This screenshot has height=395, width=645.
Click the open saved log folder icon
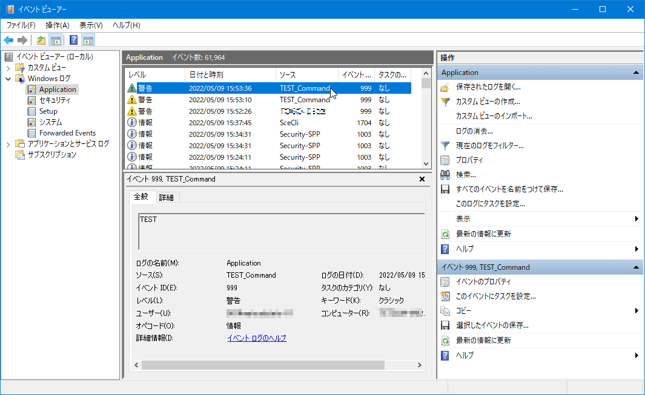445,87
